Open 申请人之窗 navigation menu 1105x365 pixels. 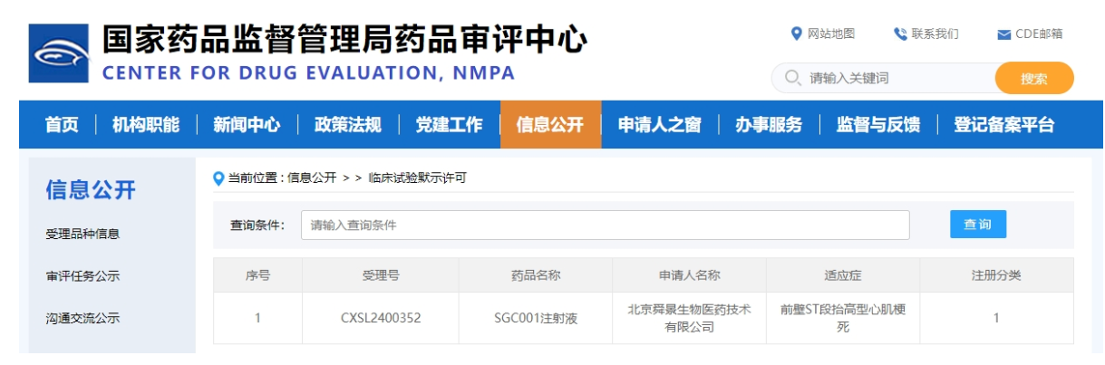point(659,125)
